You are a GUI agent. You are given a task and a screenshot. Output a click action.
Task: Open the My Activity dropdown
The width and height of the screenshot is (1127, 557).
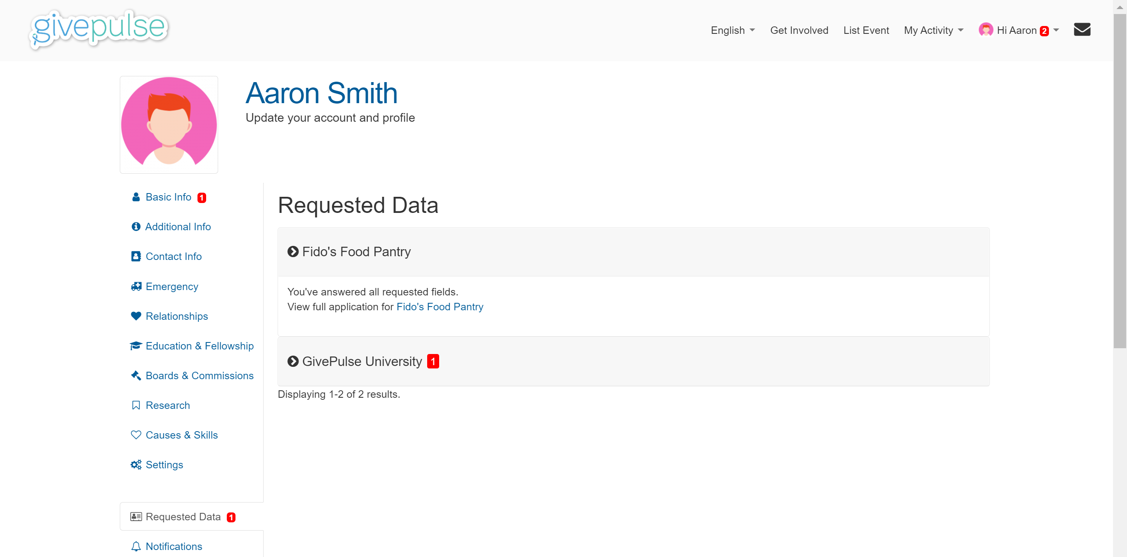click(934, 30)
